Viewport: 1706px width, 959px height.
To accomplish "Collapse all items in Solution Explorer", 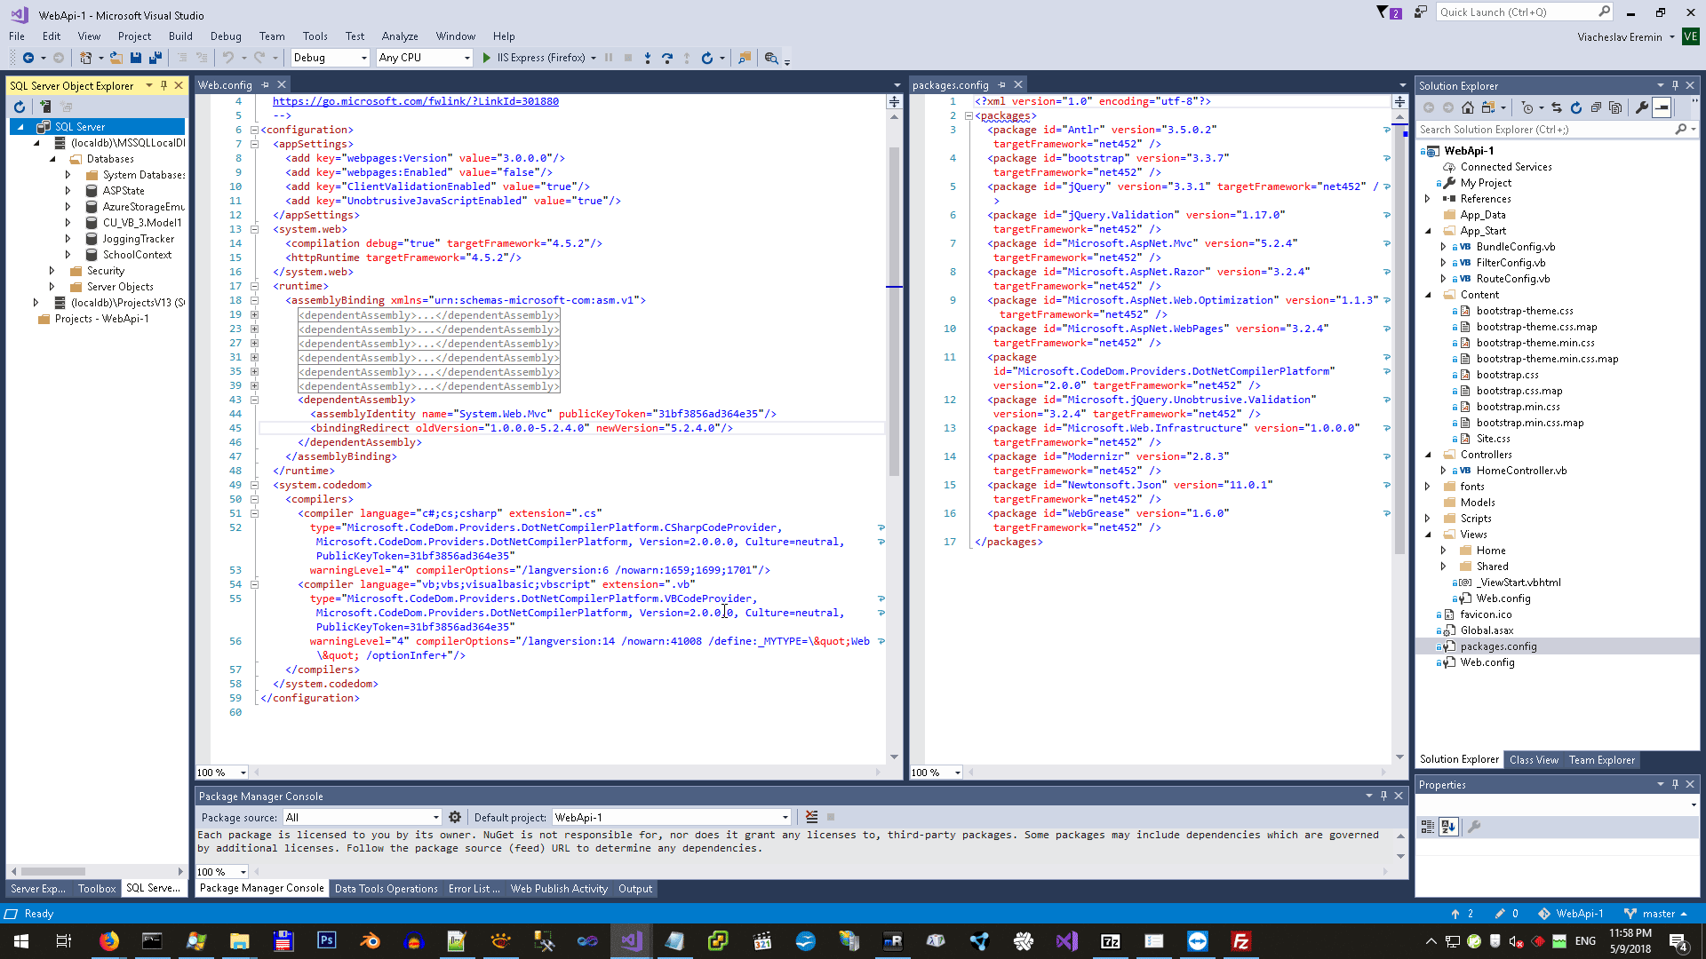I will coord(1596,107).
